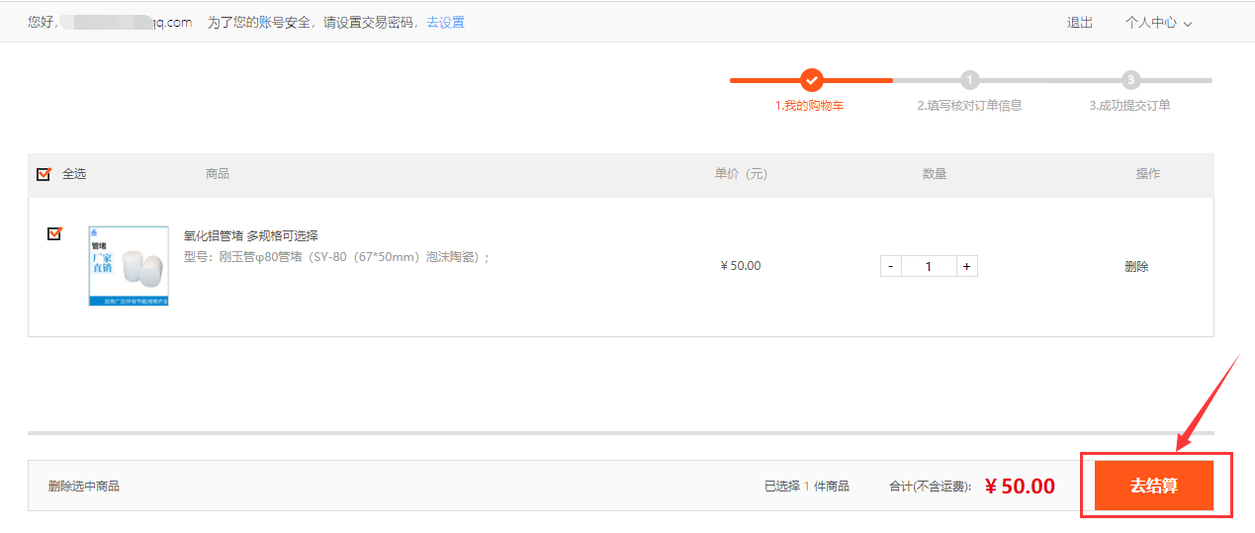Click the 成功提交订单 step label

1129,106
